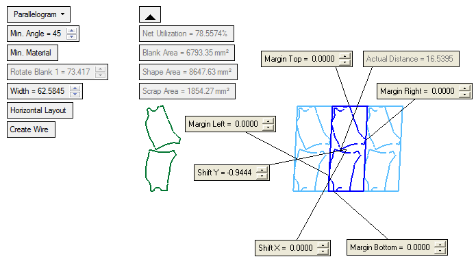Increase Width value with up spinner
This screenshot has height=259, width=476.
click(x=75, y=88)
